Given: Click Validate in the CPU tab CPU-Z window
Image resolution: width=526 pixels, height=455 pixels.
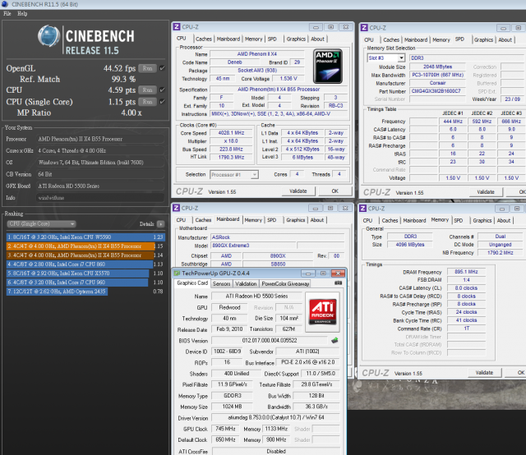Looking at the screenshot, I should click(298, 191).
